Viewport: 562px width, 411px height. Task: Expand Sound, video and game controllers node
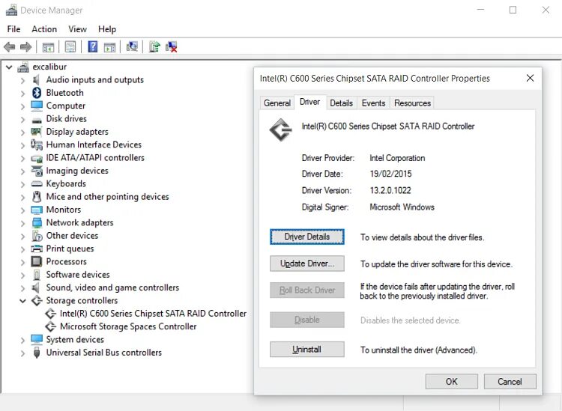(23, 287)
